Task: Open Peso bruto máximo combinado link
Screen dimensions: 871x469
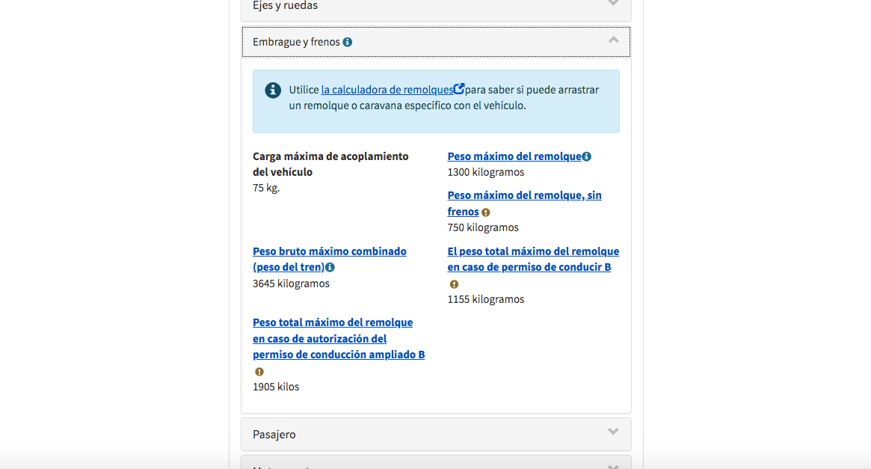Action: [330, 259]
